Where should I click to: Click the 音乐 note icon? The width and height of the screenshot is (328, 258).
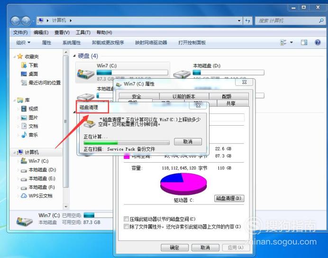tap(24, 135)
